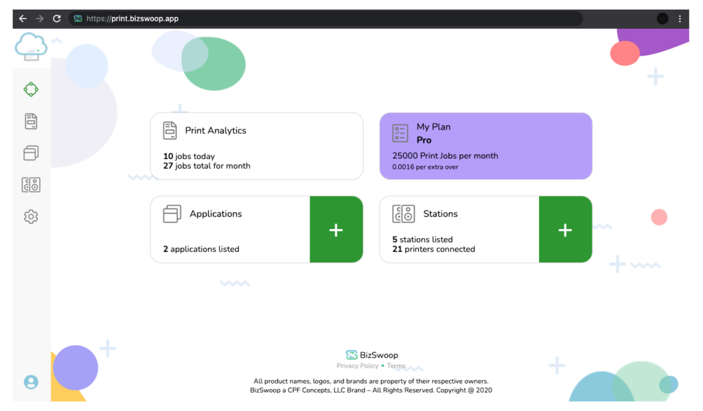This screenshot has height=411, width=703.
Task: Open the Privacy Policy link
Action: [x=357, y=366]
